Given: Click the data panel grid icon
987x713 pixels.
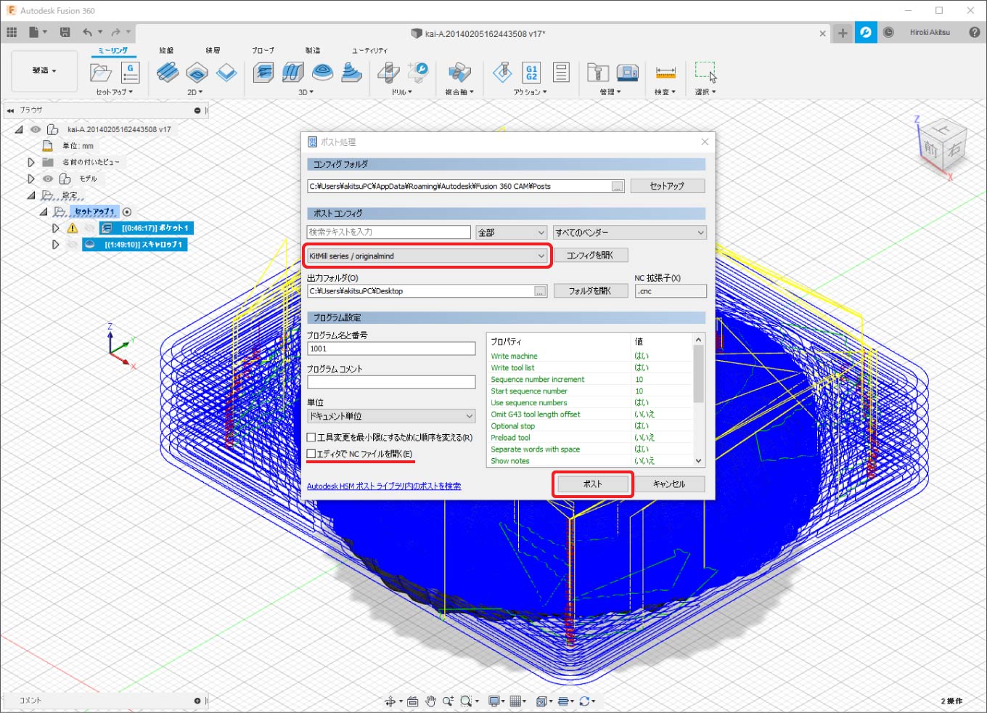Looking at the screenshot, I should pos(12,32).
